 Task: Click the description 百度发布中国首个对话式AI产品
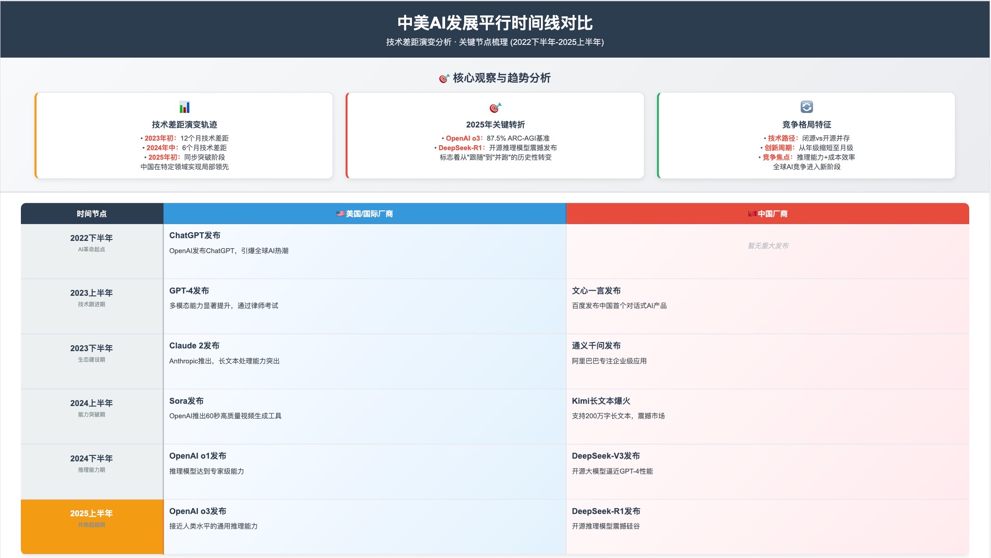coord(619,306)
